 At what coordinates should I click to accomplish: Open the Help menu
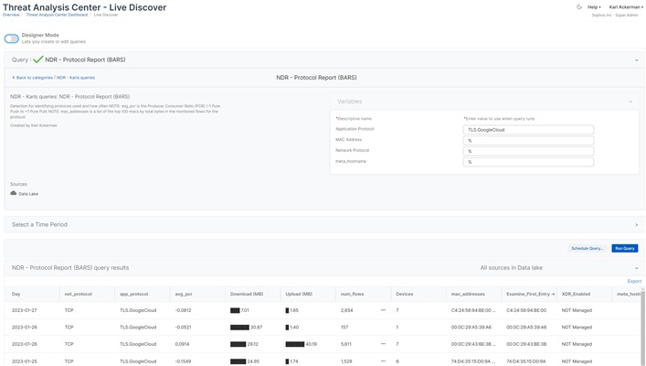pos(594,6)
